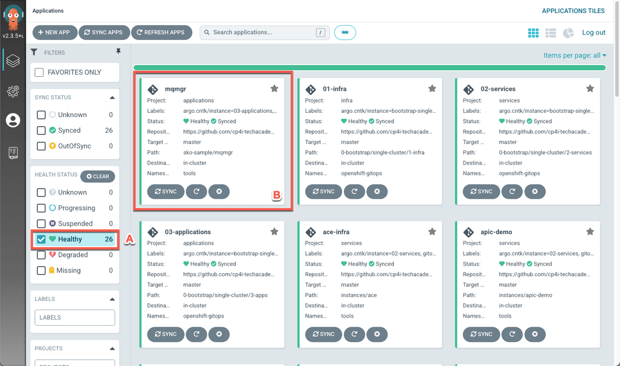Switch to summary pie chart view
Viewport: 620px width, 366px height.
pos(568,33)
